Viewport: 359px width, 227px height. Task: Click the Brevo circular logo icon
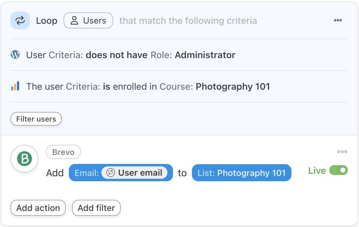tap(24, 159)
